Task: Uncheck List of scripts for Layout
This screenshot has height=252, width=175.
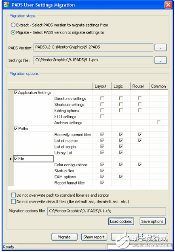Action: (x=102, y=146)
